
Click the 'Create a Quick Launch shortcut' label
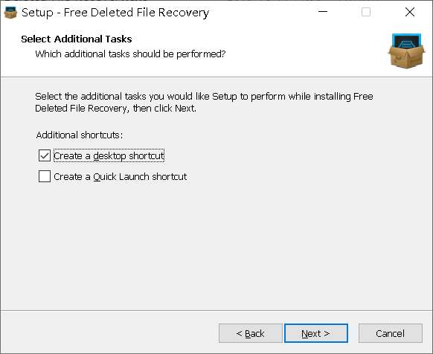point(120,177)
